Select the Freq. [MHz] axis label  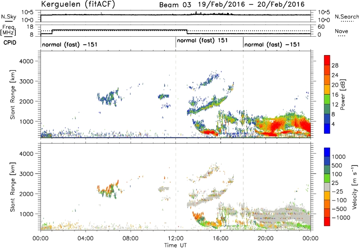[x=8, y=30]
